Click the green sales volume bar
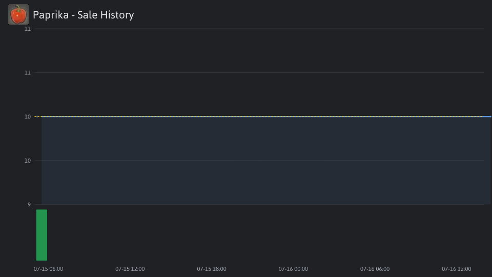Viewport: 492px width, 277px height. pos(42,235)
